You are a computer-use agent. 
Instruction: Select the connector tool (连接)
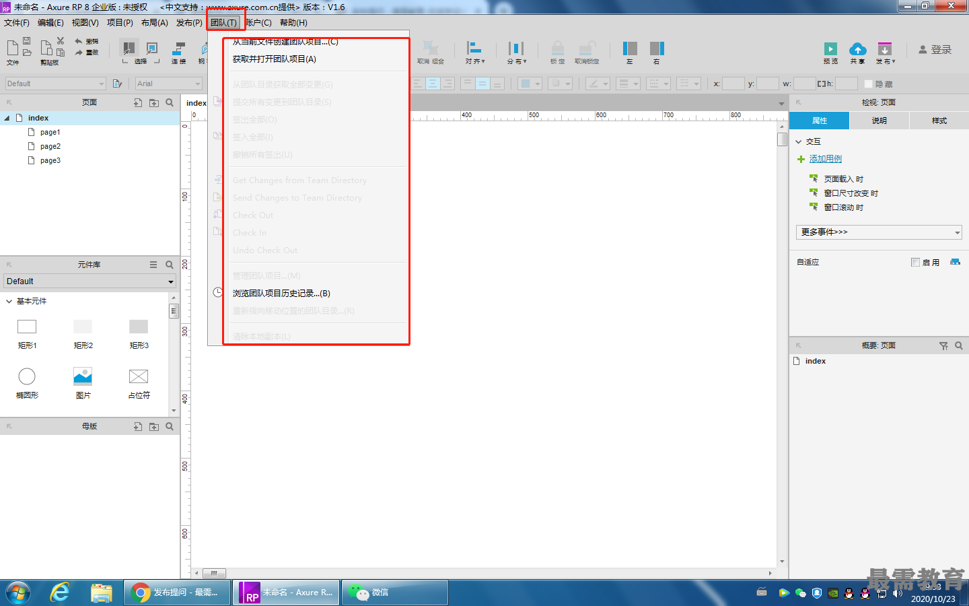tap(178, 48)
